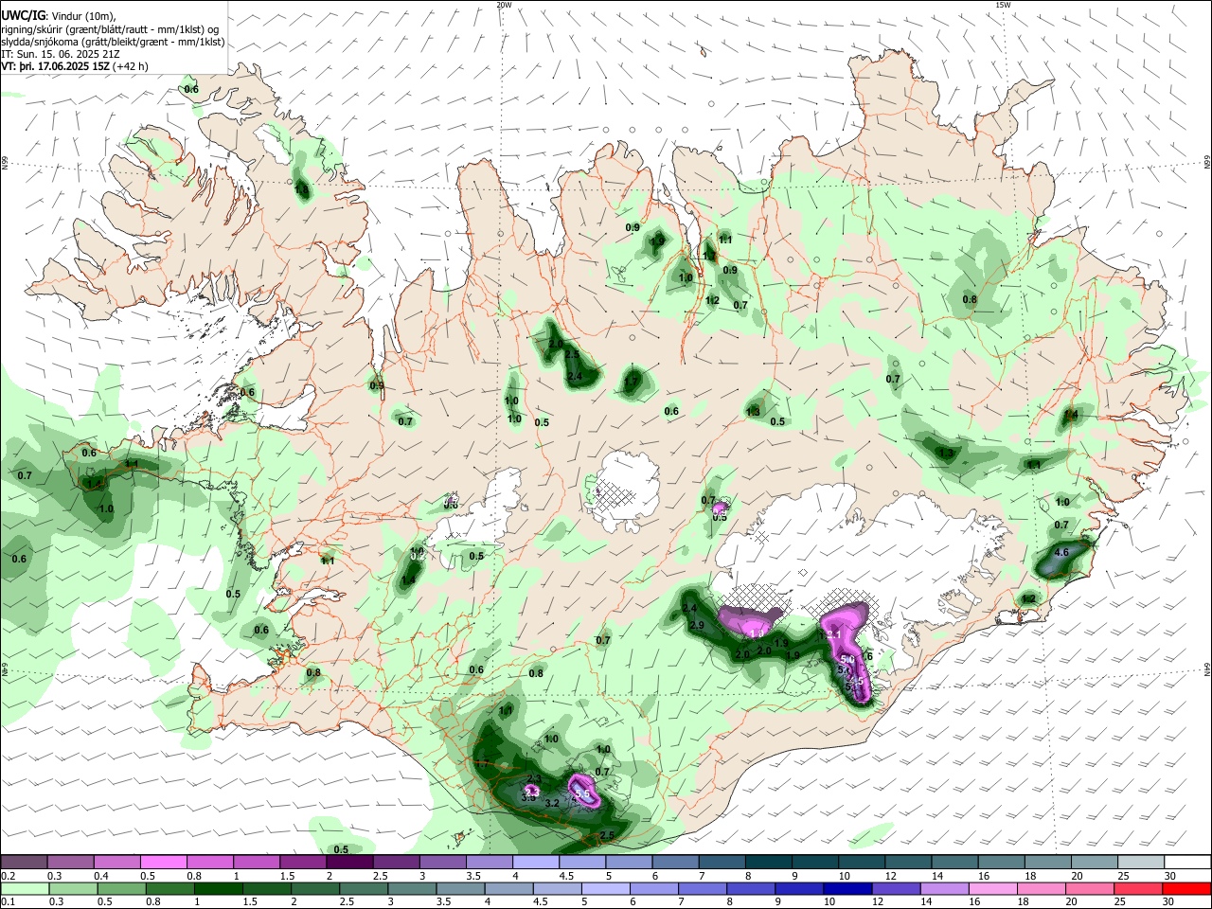The width and height of the screenshot is (1212, 909).
Task: Click the 'UWC/IG: Vindur (10m),' title text
Action: 58,16
